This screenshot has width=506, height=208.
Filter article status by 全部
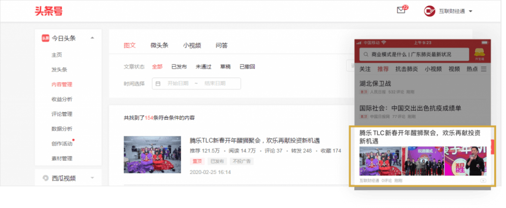[157, 67]
